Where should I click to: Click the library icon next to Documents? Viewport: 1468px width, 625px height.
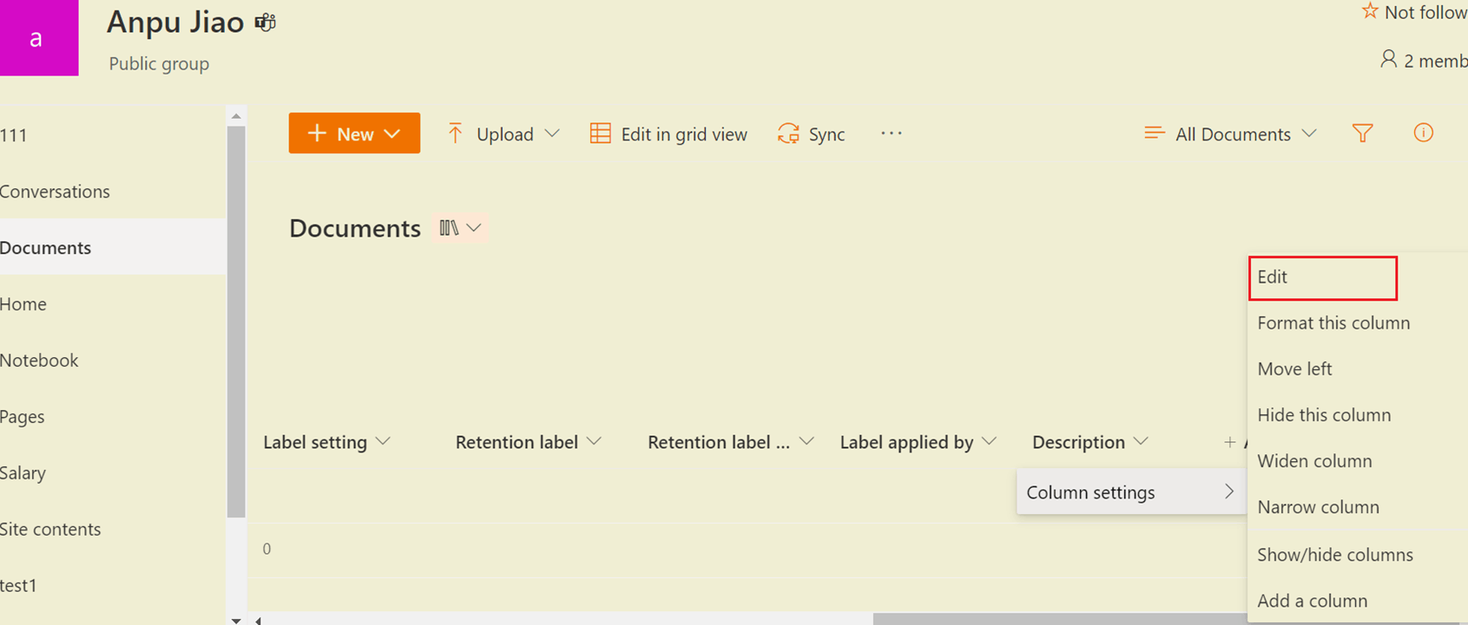click(449, 228)
